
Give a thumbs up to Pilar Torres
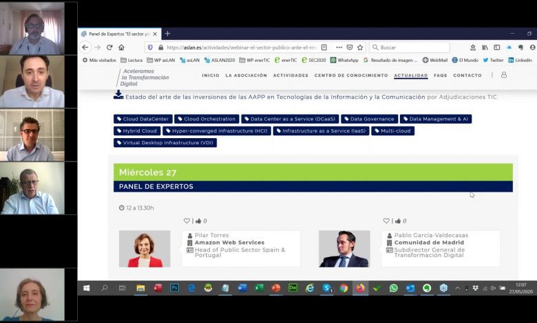coord(198,221)
